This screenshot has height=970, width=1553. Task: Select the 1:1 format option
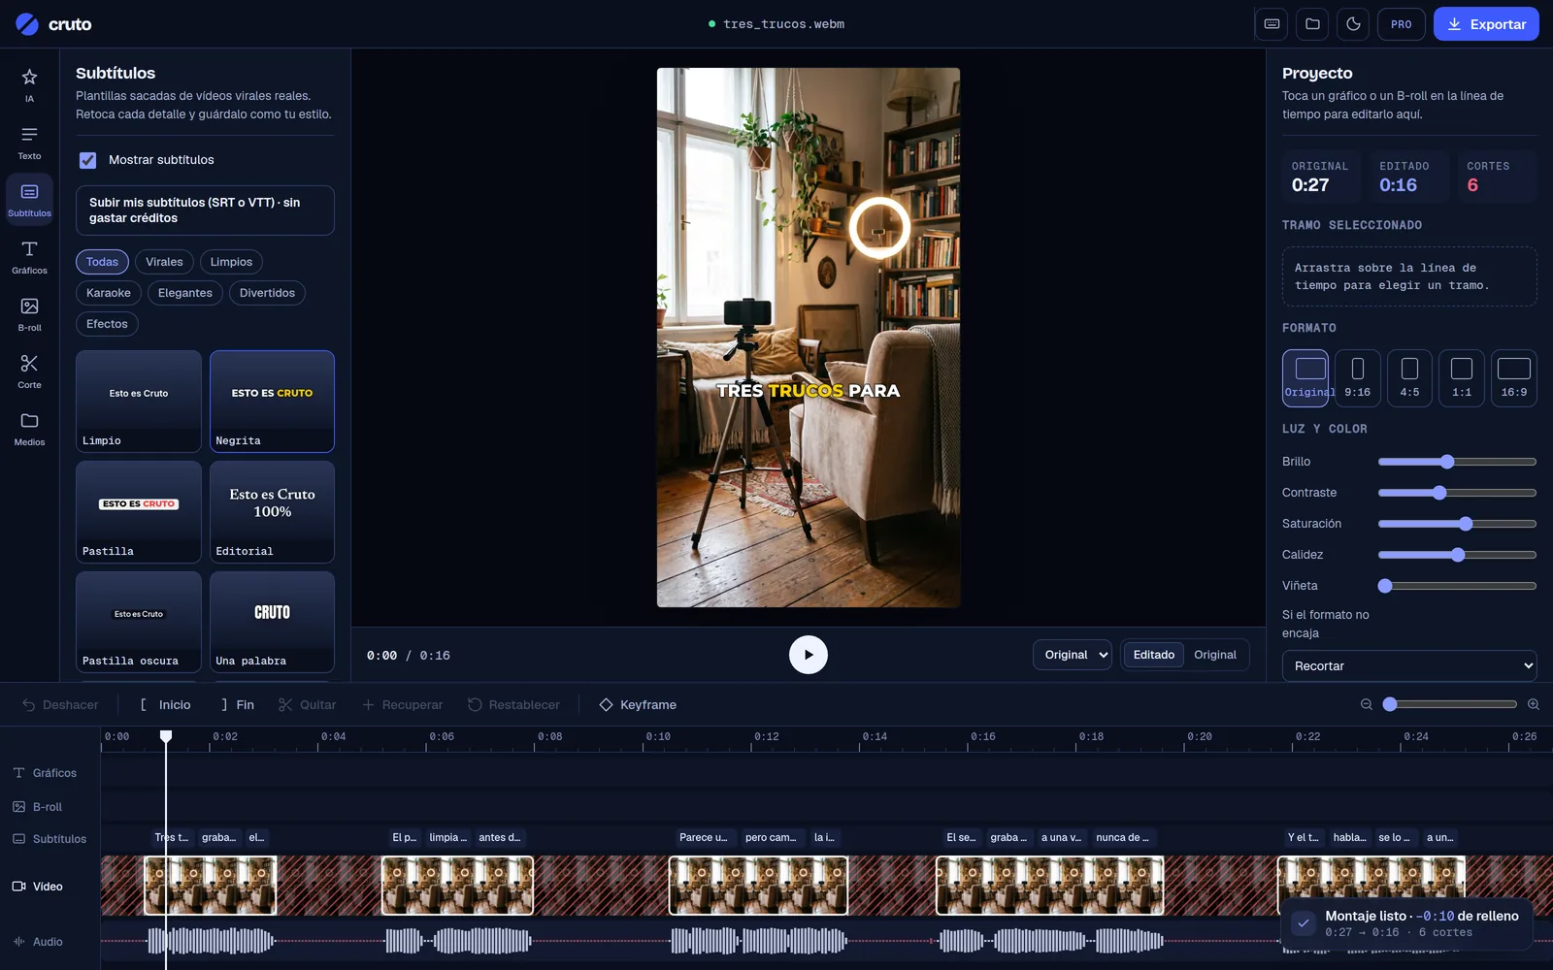point(1461,377)
